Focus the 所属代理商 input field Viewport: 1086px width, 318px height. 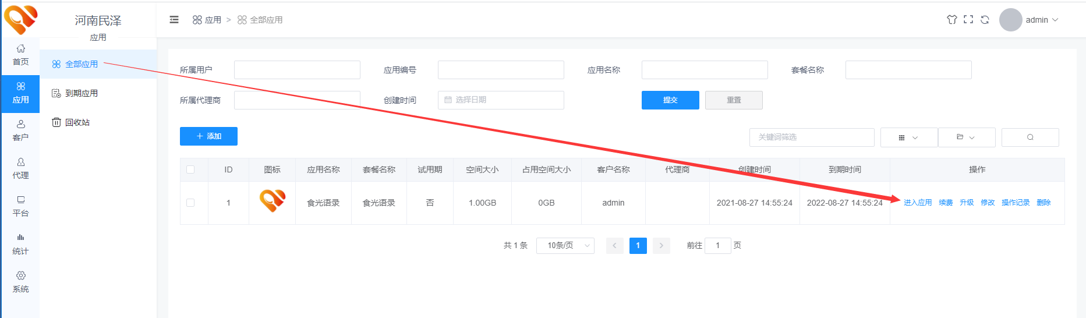(297, 100)
